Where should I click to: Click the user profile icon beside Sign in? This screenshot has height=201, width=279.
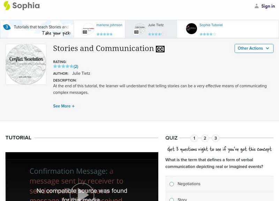(257, 6)
